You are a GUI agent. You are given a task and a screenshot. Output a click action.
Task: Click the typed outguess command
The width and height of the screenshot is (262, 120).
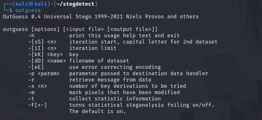point(28,10)
